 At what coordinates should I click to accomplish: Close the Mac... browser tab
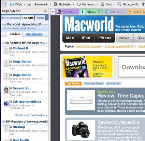99,12
